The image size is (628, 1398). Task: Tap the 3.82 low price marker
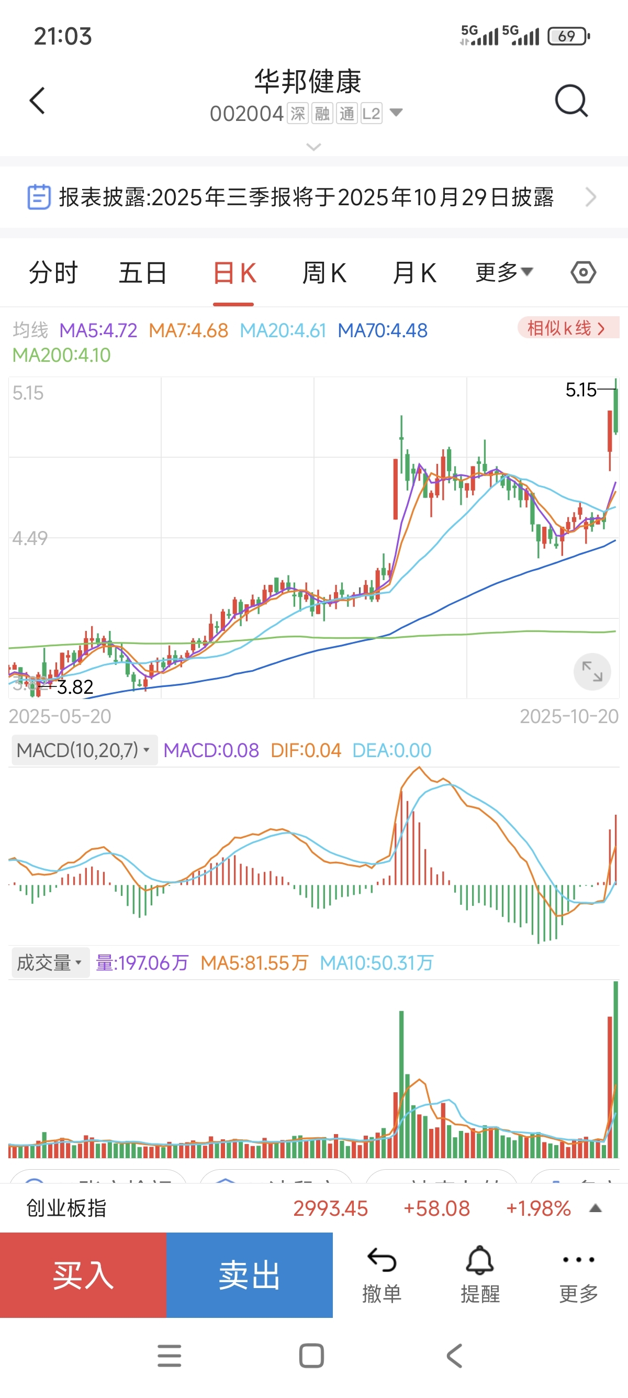pos(75,687)
